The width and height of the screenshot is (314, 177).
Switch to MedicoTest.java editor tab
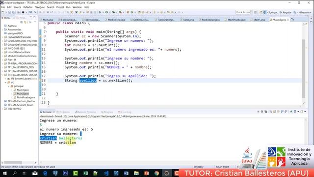pos(115,20)
